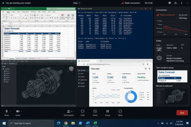Select the Forecast sheet tab
Image resolution: width=191 pixels, height=127 pixels.
click(x=12, y=58)
